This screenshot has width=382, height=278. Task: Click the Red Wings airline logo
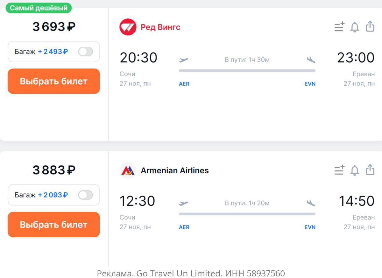tap(128, 27)
